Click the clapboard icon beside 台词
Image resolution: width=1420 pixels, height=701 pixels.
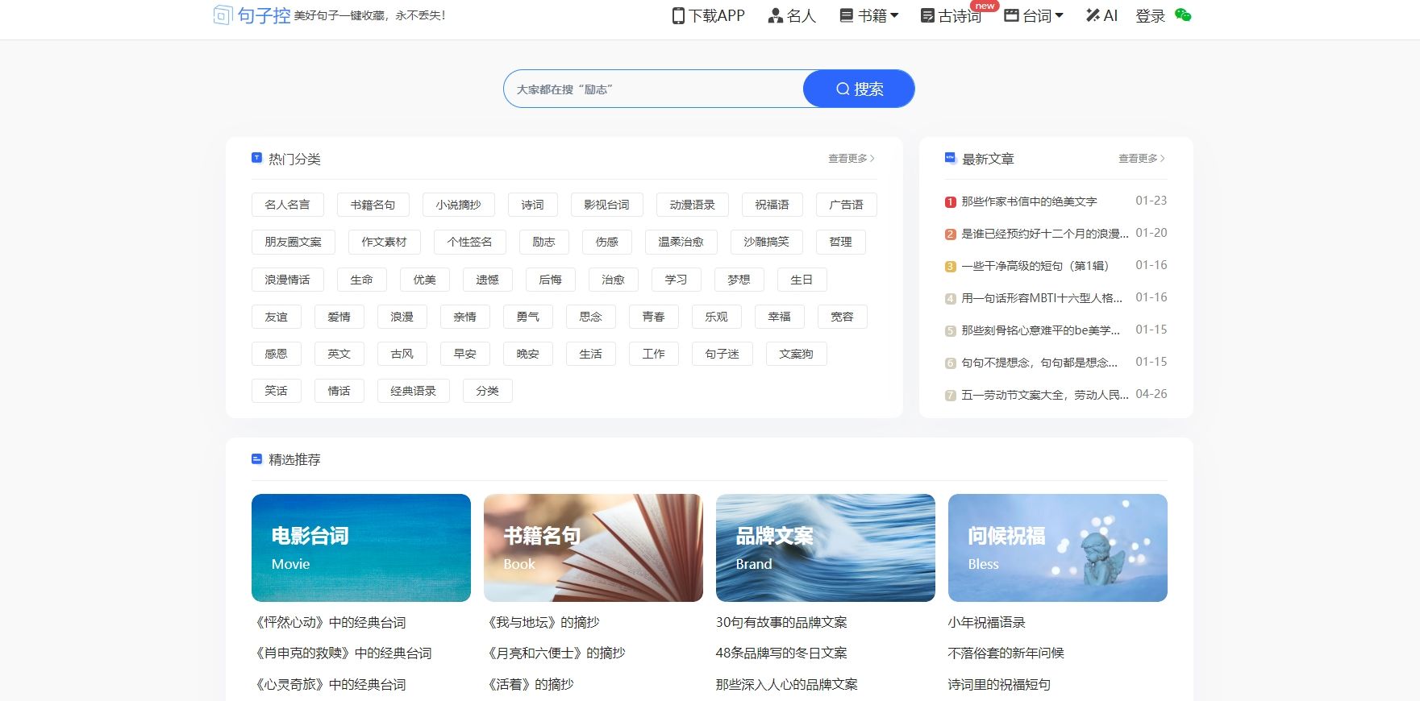(1011, 15)
